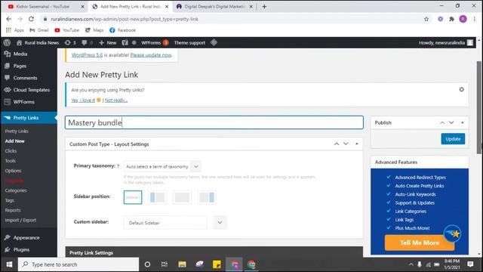Open the Custom sidebar Default Sidebar dropdown

point(175,222)
